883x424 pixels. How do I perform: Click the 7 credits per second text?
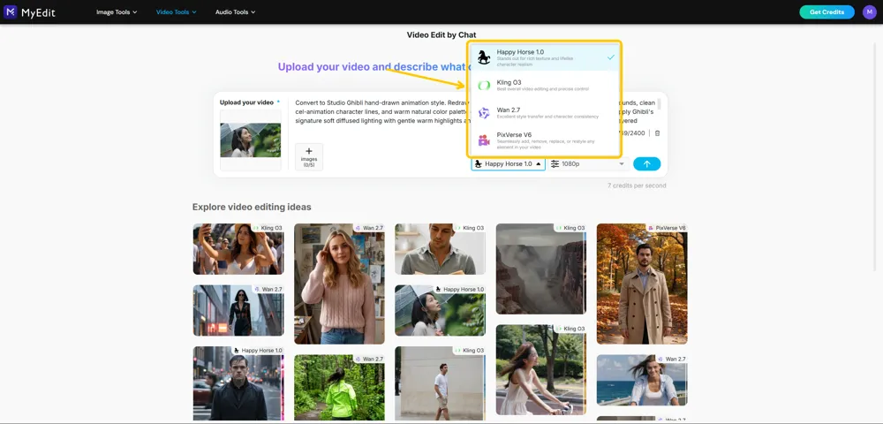pyautogui.click(x=637, y=185)
